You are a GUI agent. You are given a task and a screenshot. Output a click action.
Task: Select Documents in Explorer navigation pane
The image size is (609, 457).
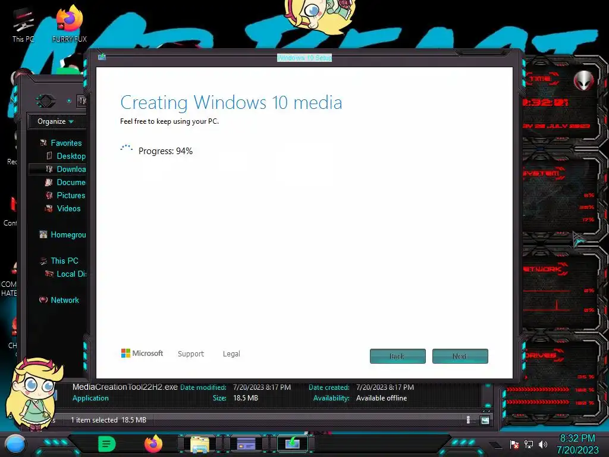[x=71, y=182]
